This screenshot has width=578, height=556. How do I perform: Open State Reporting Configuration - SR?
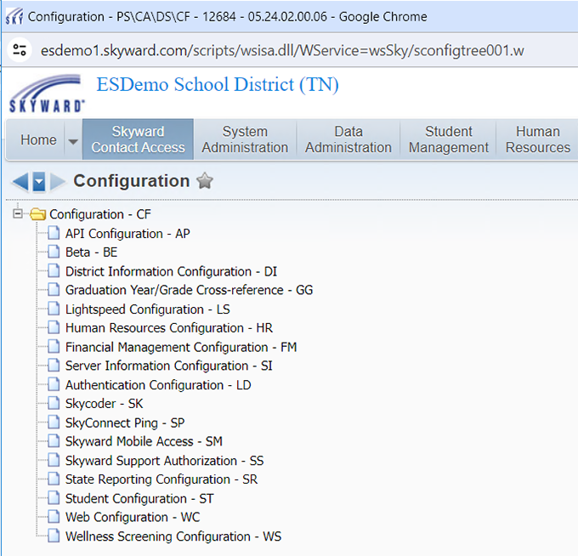[161, 479]
